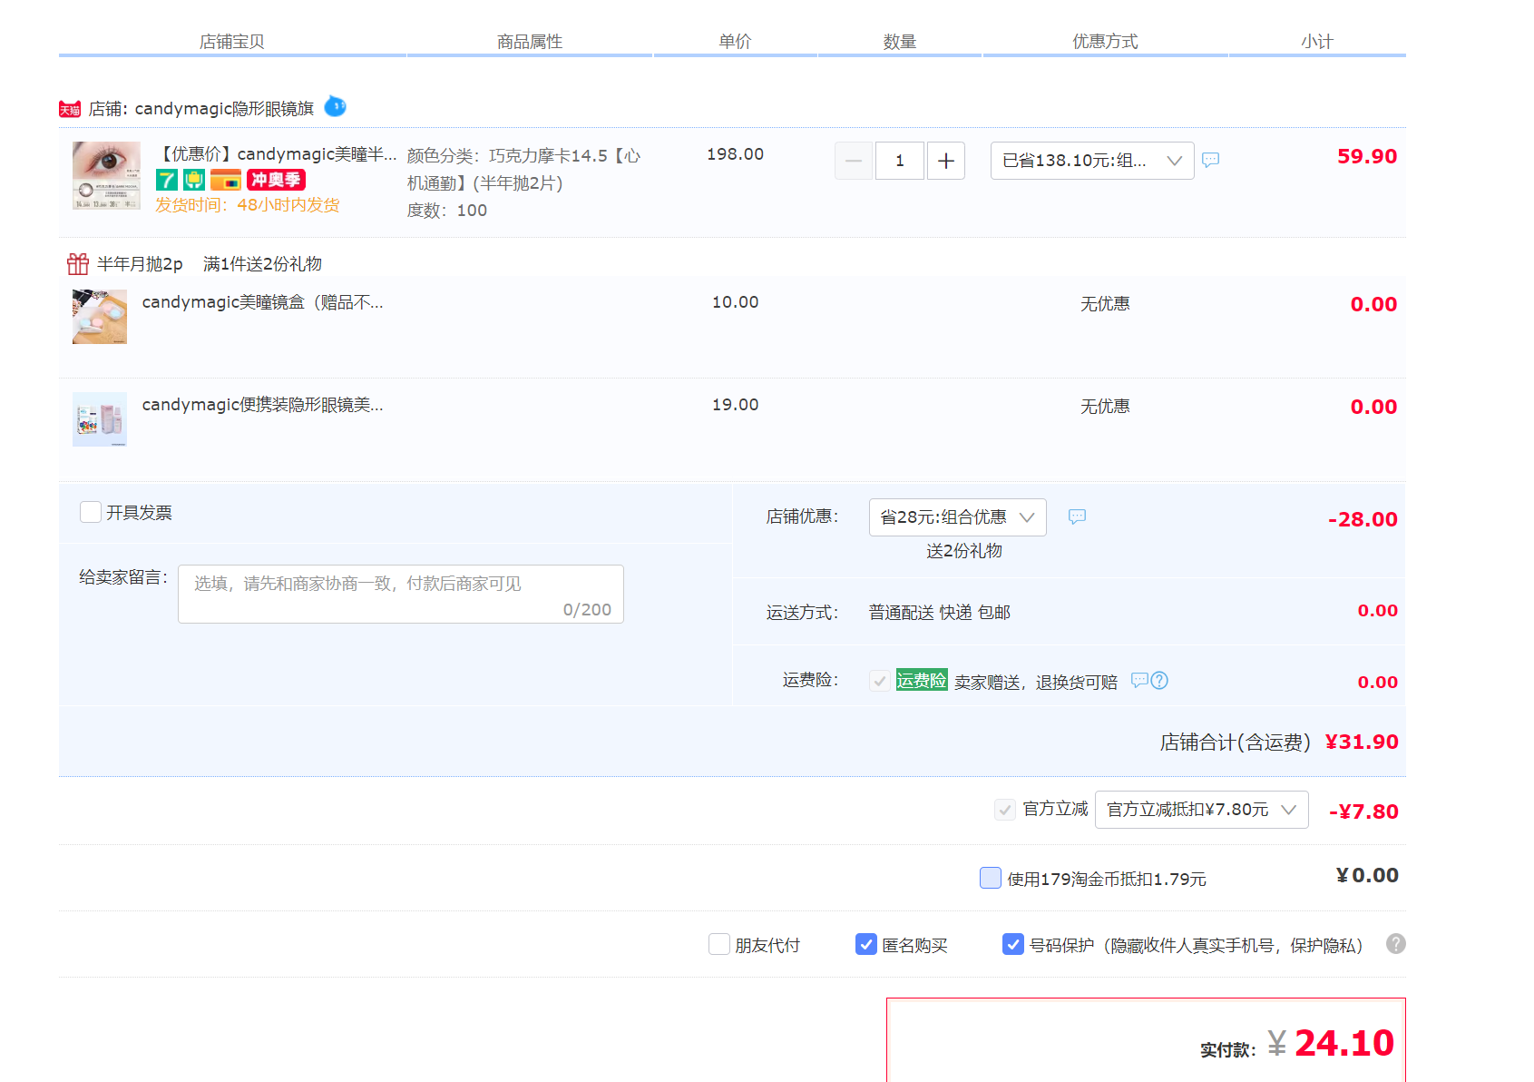Image resolution: width=1534 pixels, height=1082 pixels.
Task: Focus the quantity input field
Action: point(900,161)
